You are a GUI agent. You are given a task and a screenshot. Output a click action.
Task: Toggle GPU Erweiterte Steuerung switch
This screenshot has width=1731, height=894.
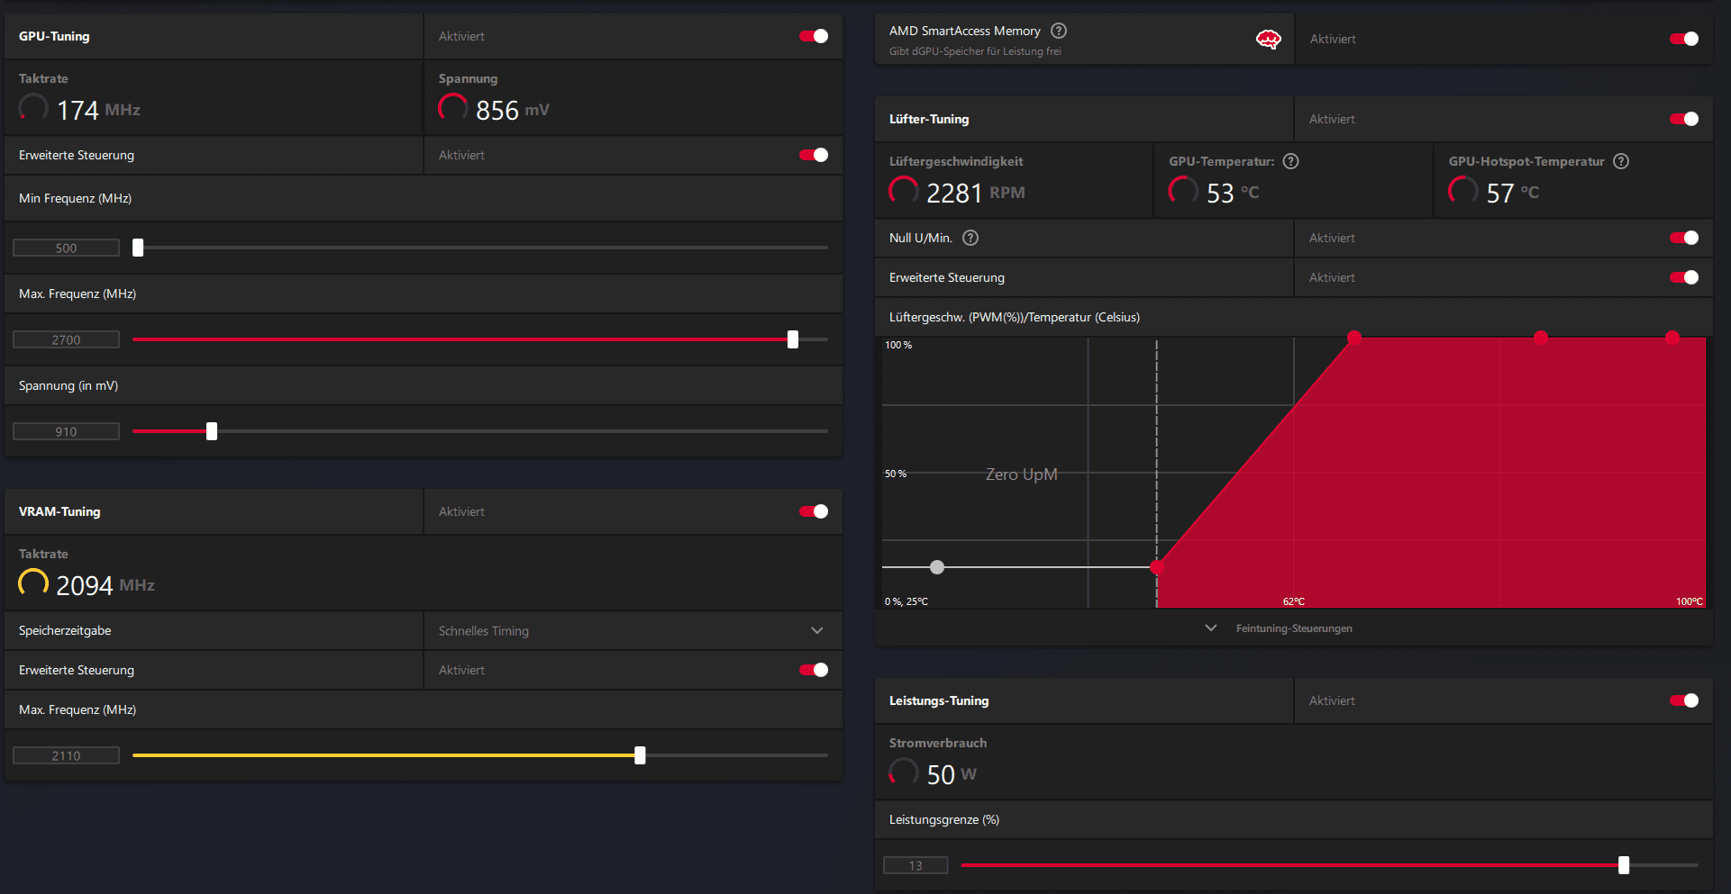tap(814, 155)
